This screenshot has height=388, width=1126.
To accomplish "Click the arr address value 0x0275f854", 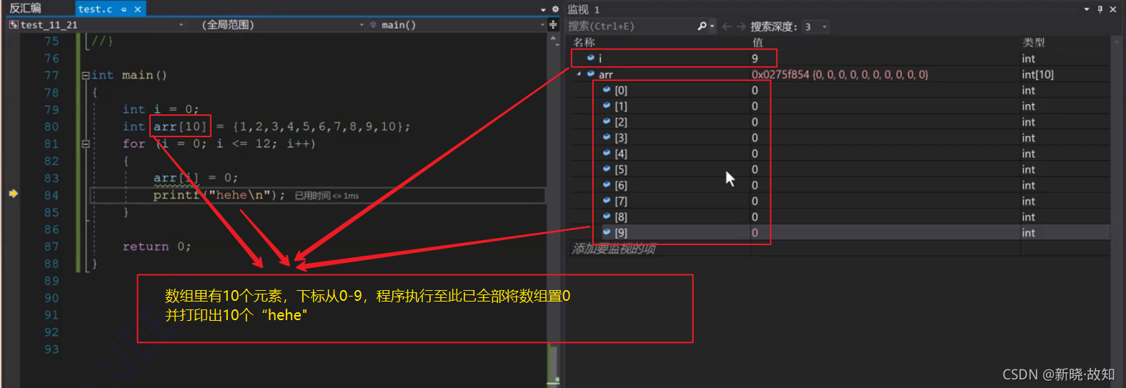I will point(780,74).
